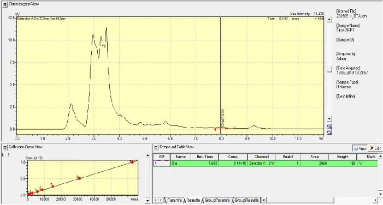Switch compound table to View mode
The height and width of the screenshot is (205, 383).
tap(360, 148)
